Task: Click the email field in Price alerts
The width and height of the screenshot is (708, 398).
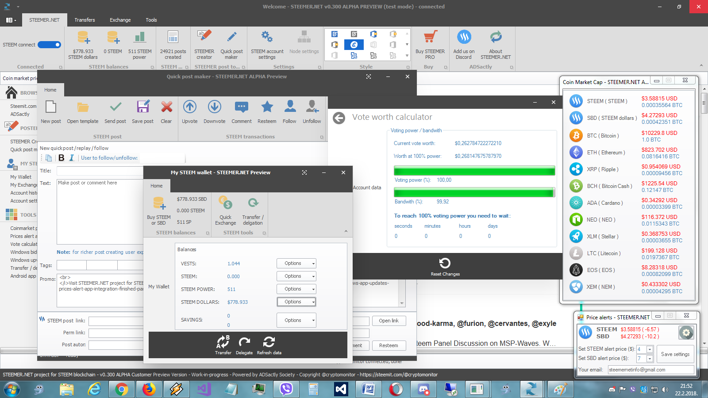Action: tap(651, 370)
